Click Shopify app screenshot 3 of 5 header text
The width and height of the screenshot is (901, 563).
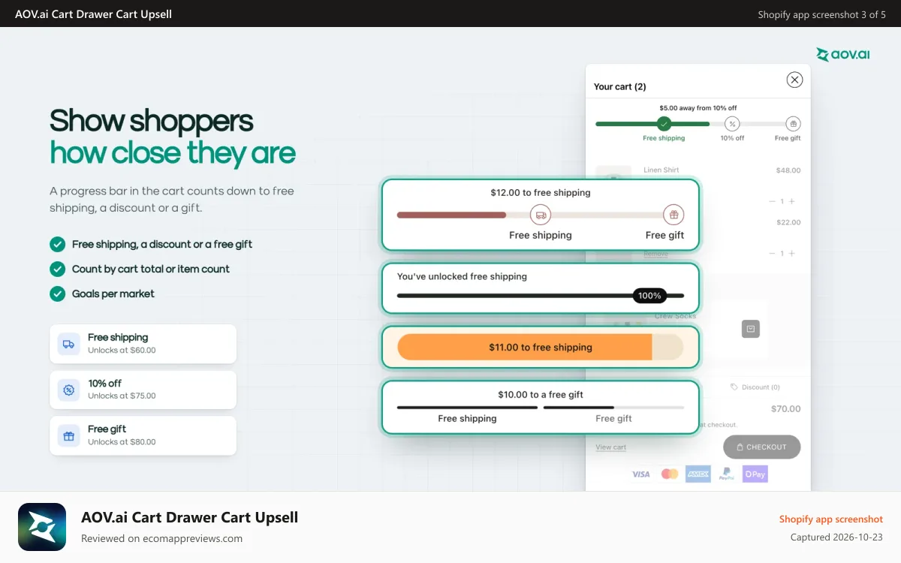tap(821, 14)
